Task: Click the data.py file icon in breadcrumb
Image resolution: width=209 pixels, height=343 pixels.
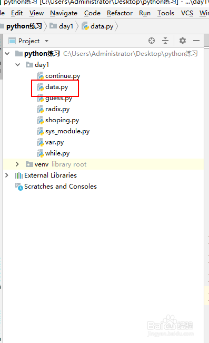Action: click(85, 26)
